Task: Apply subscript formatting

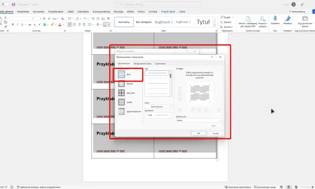Action: click(35, 25)
